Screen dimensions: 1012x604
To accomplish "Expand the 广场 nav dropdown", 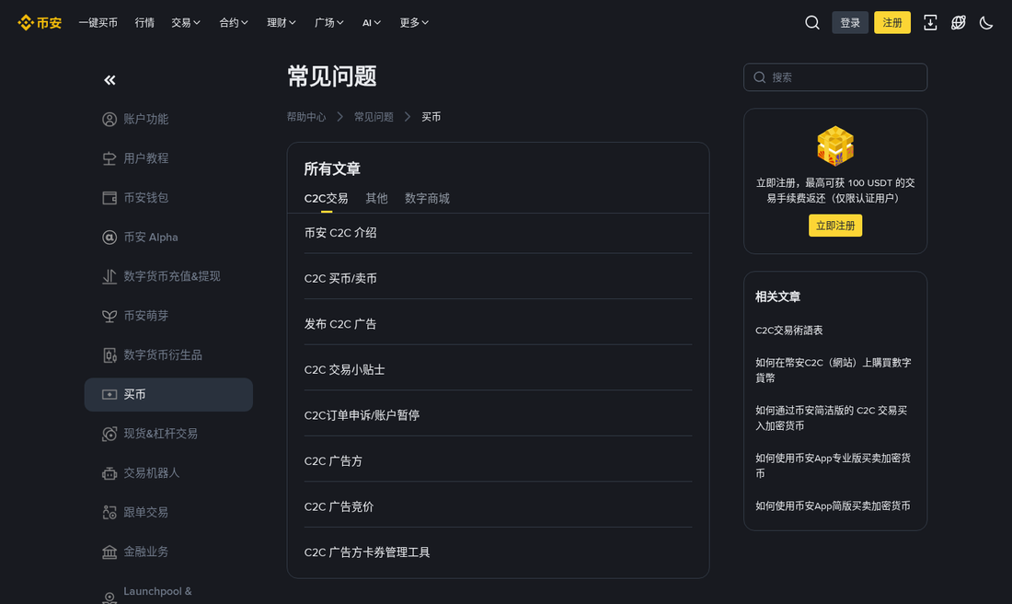I will pyautogui.click(x=329, y=23).
